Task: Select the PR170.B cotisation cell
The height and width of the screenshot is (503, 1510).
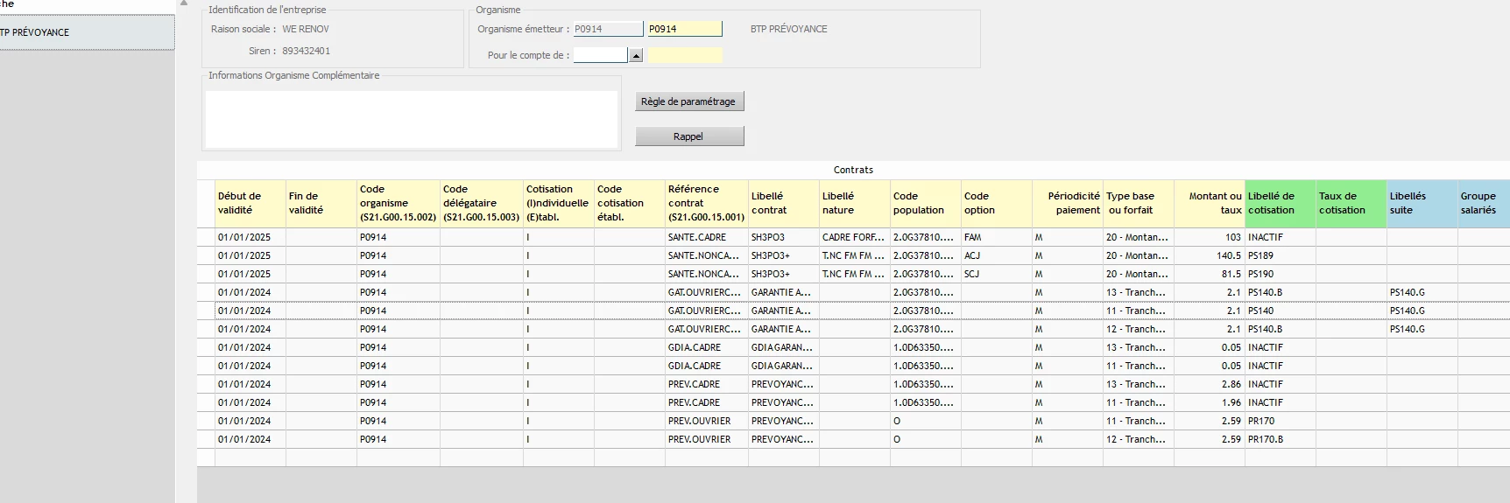Action: point(1280,439)
